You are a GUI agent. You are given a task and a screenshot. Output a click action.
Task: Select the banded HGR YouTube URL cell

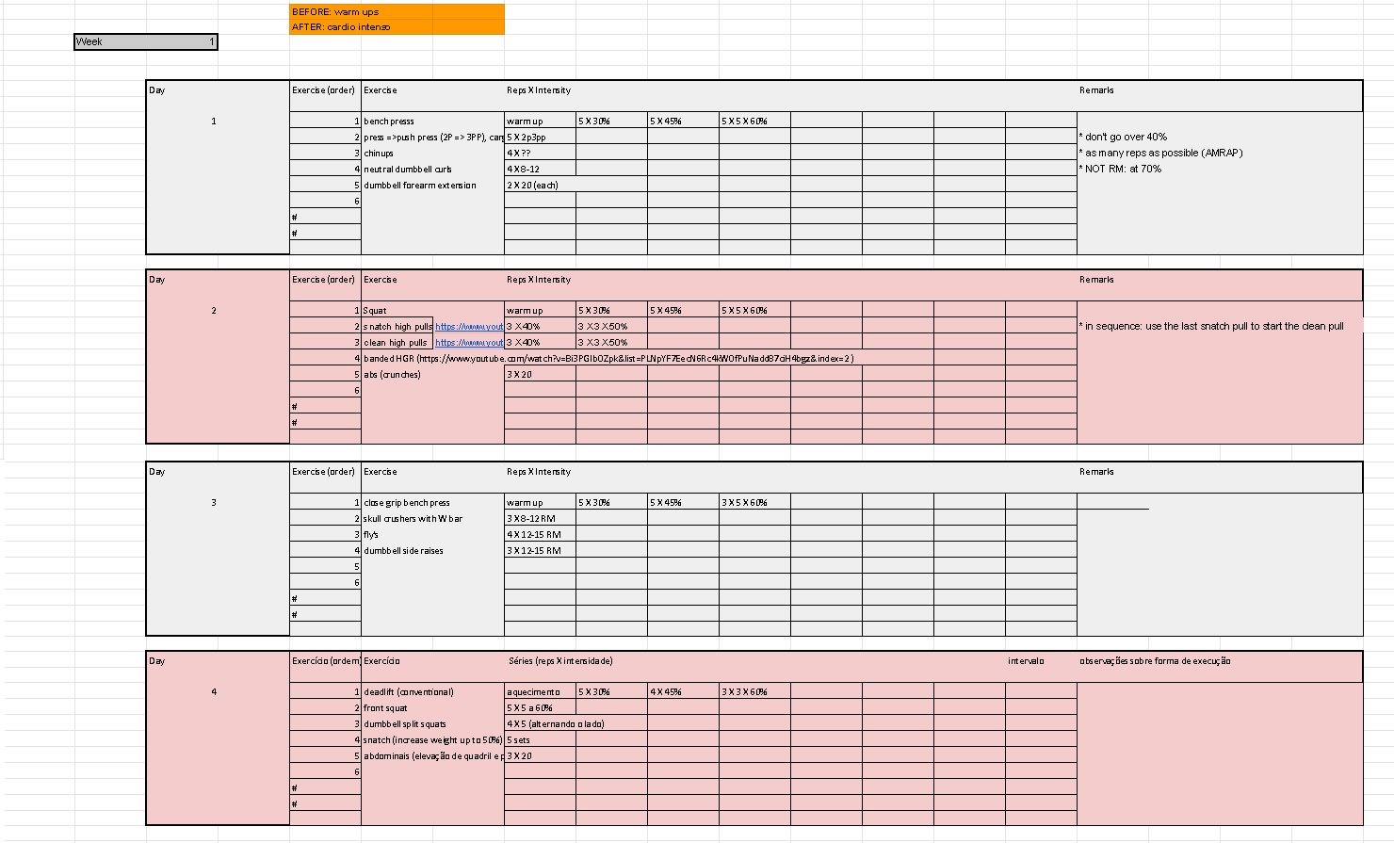(608, 358)
